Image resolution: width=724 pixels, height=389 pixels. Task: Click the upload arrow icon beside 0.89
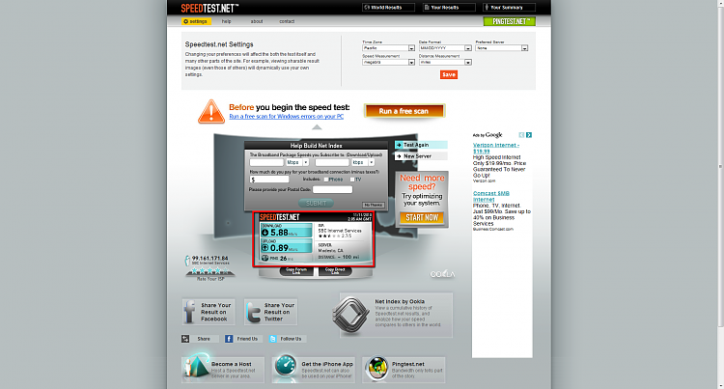(x=265, y=248)
